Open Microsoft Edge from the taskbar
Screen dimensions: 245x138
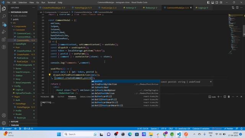[130, 134]
